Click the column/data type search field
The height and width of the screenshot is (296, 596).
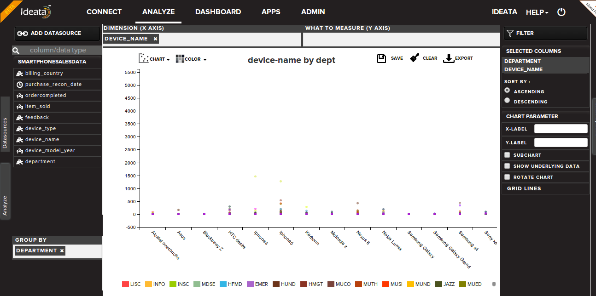pyautogui.click(x=61, y=51)
